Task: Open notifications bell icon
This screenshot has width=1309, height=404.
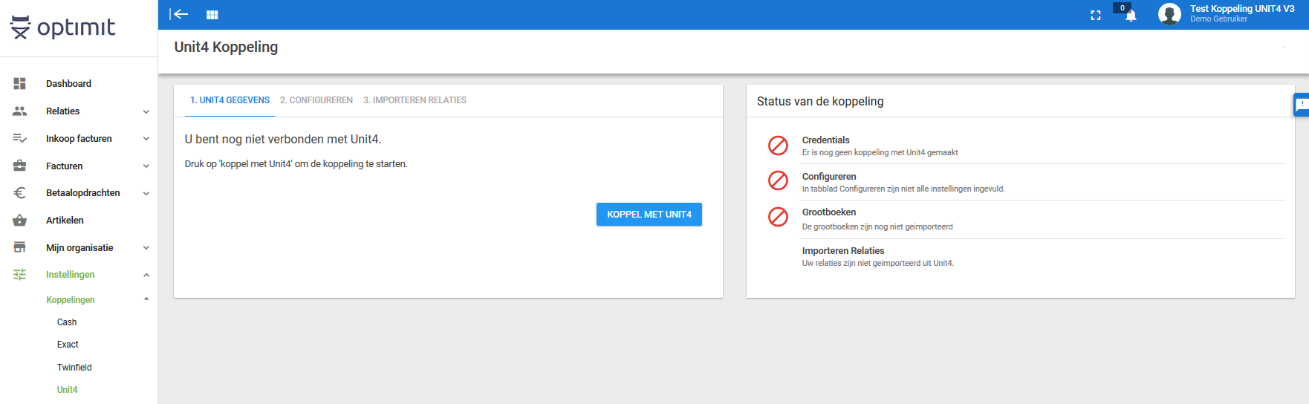Action: pos(1131,16)
